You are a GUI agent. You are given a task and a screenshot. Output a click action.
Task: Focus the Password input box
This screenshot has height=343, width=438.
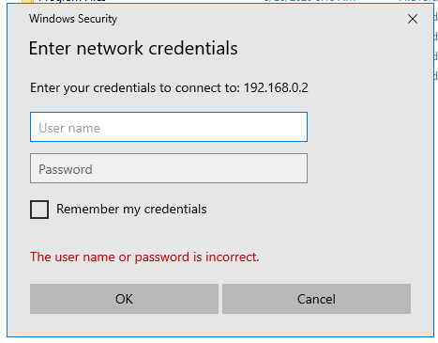pos(169,168)
